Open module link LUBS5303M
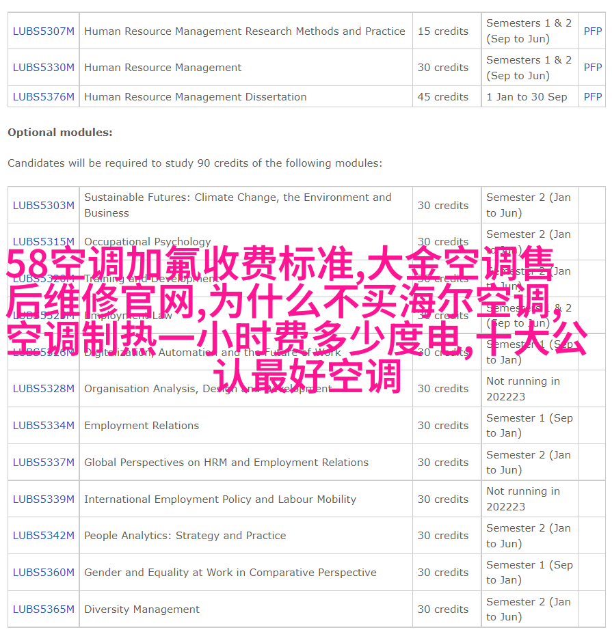The image size is (612, 630). 44,205
